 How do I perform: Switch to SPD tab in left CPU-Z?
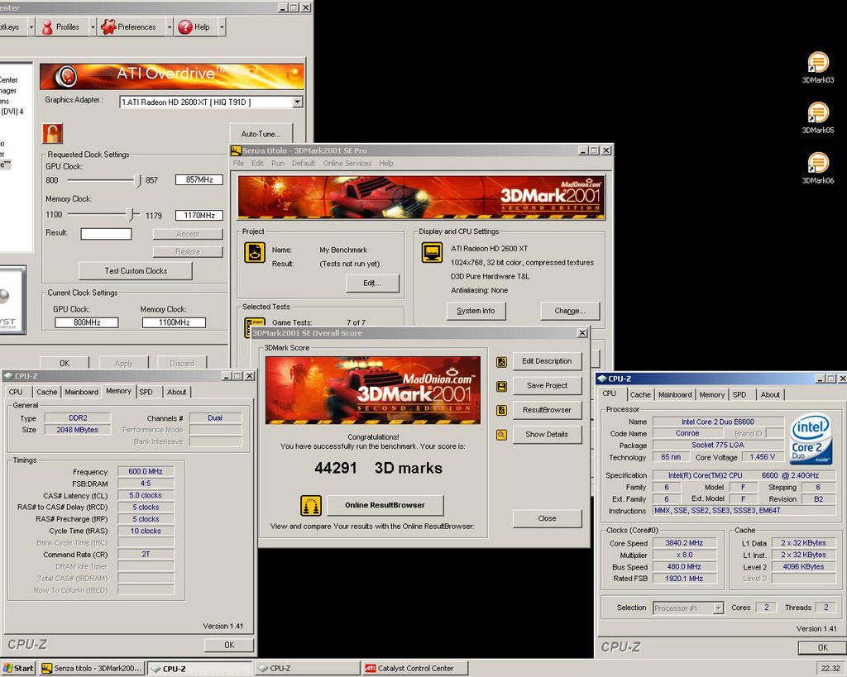[x=146, y=392]
